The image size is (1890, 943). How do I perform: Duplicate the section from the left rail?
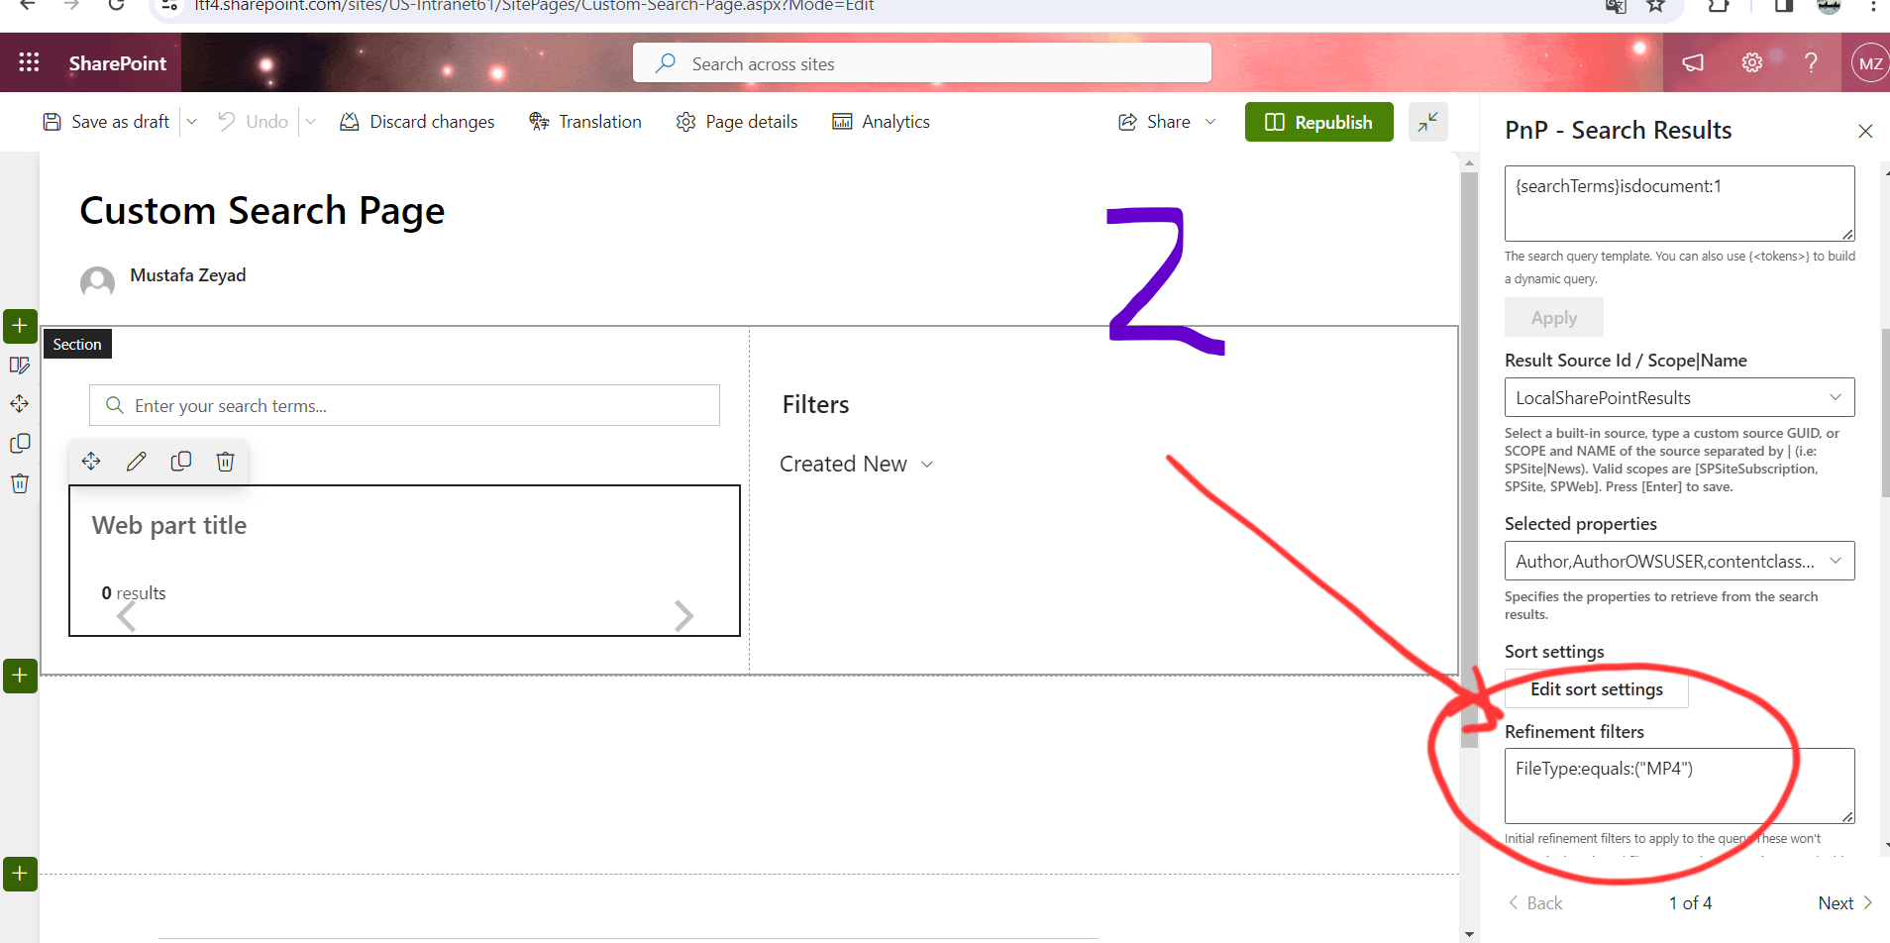coord(20,444)
